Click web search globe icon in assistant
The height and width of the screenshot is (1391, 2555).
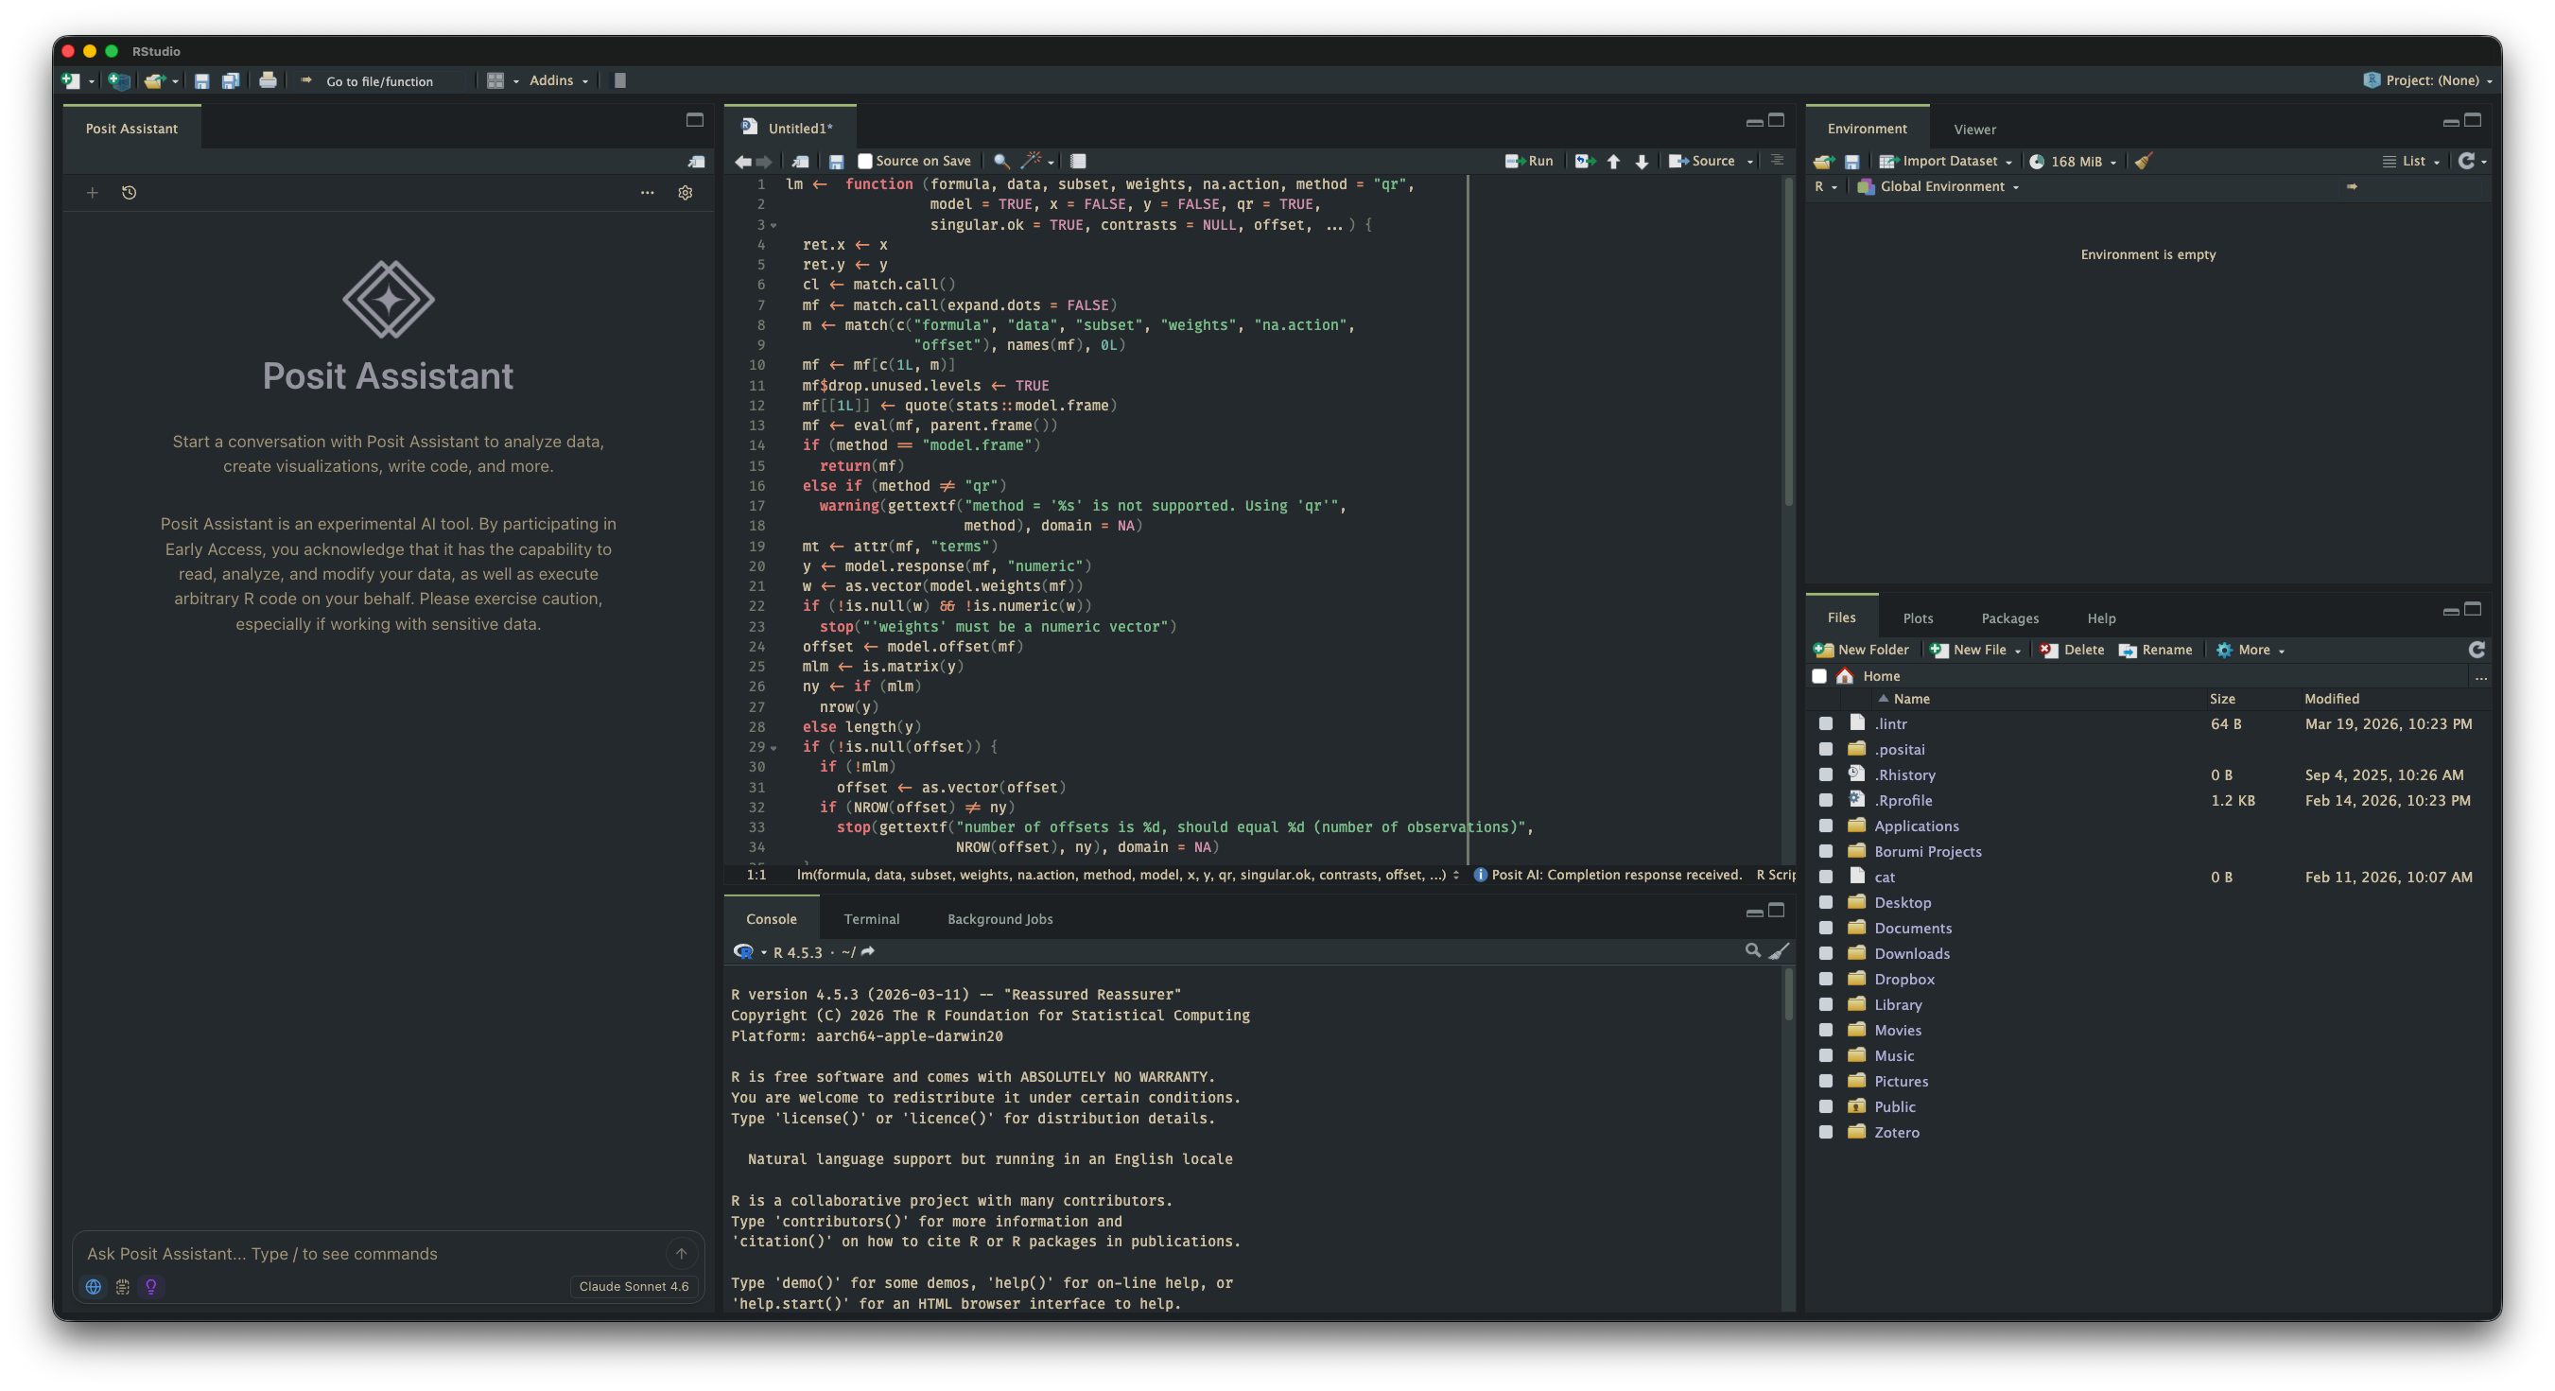pyautogui.click(x=94, y=1286)
